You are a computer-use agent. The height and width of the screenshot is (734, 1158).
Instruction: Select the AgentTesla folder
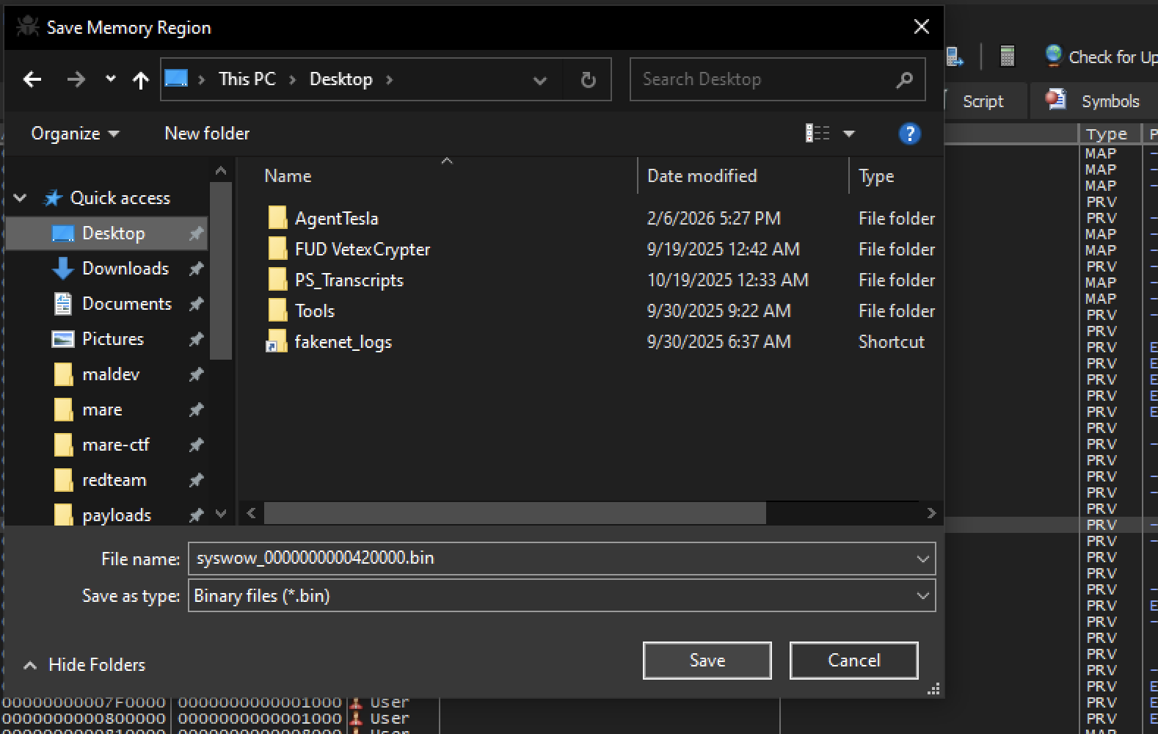click(x=336, y=219)
